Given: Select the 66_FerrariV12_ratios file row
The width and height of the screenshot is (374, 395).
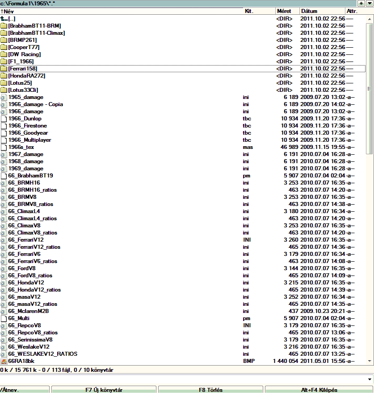Looking at the screenshot, I should (183, 247).
